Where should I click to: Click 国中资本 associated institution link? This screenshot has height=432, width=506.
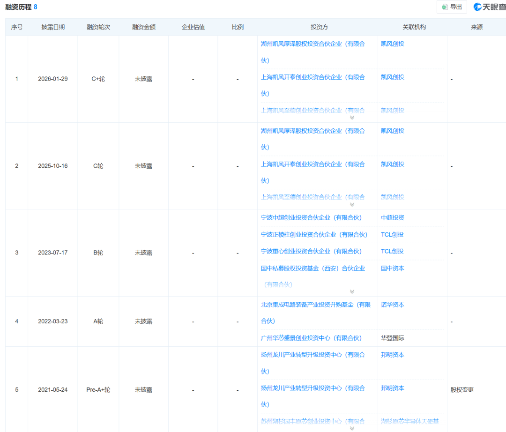(392, 268)
